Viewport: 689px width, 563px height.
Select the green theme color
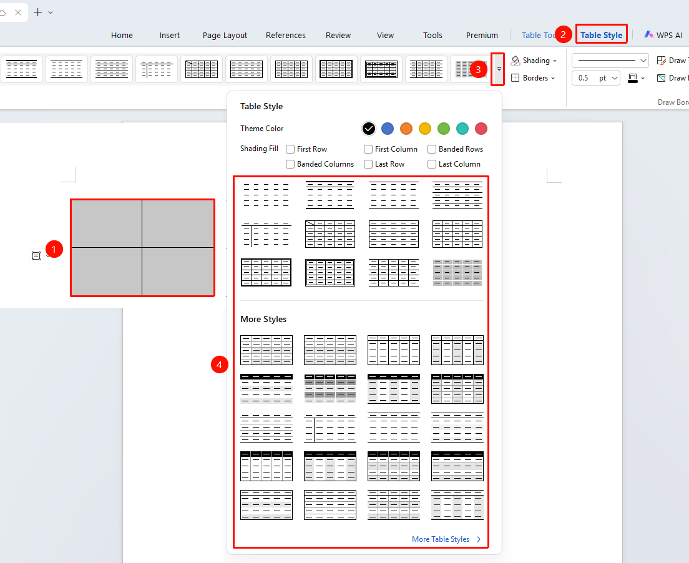pos(444,129)
